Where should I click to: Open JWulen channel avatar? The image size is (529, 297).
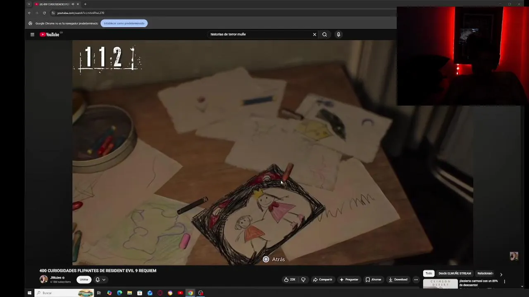pos(43,280)
